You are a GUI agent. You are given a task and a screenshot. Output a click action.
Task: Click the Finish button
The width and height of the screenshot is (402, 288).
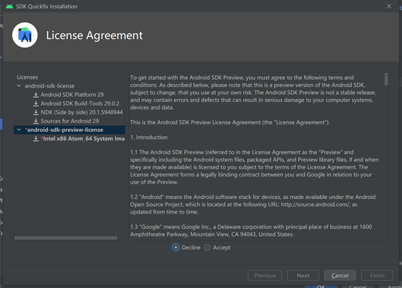377,276
